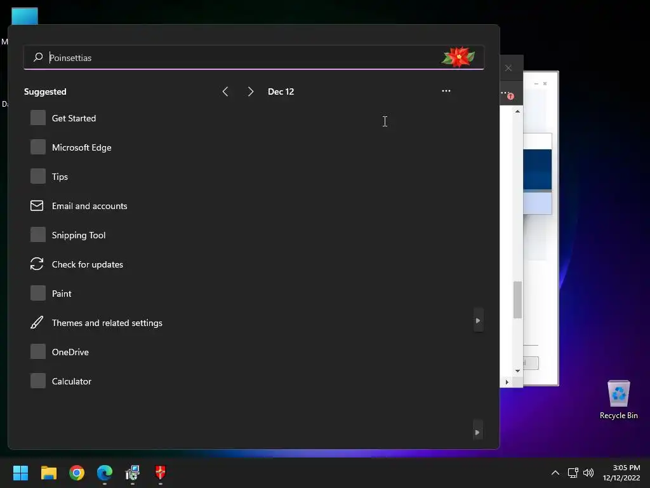Click the Paint app icon placeholder
The height and width of the screenshot is (488, 650).
pyautogui.click(x=37, y=293)
